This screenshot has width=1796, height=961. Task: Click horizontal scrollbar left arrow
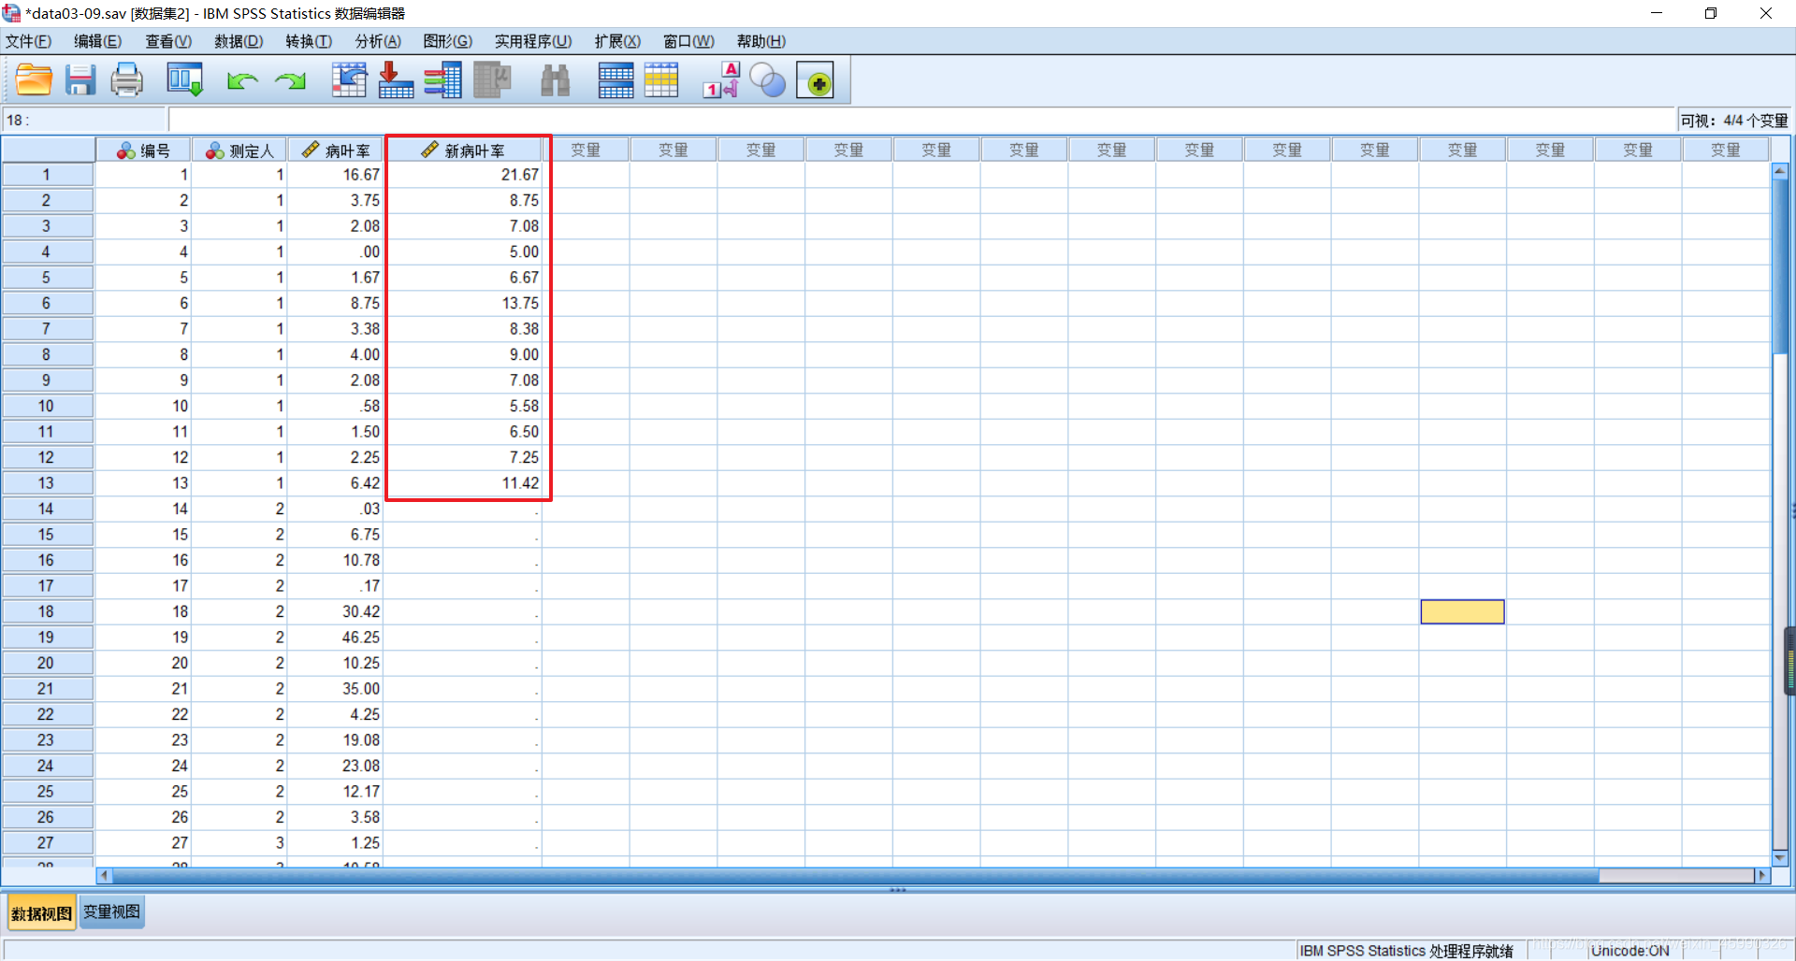pos(105,876)
